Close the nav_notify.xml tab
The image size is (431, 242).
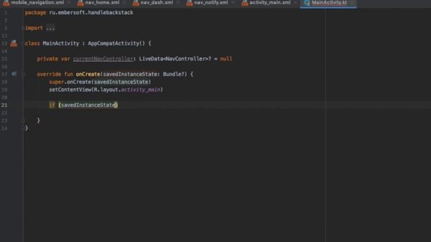coord(233,3)
